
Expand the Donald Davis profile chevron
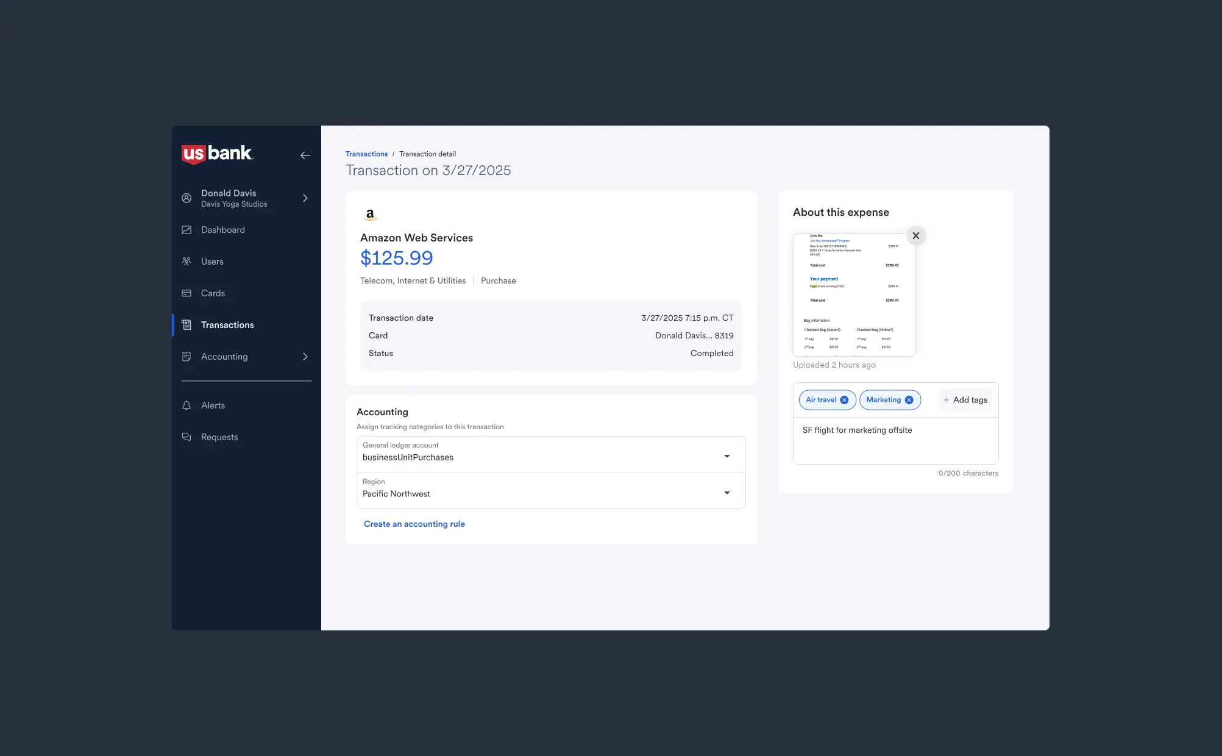tap(305, 198)
